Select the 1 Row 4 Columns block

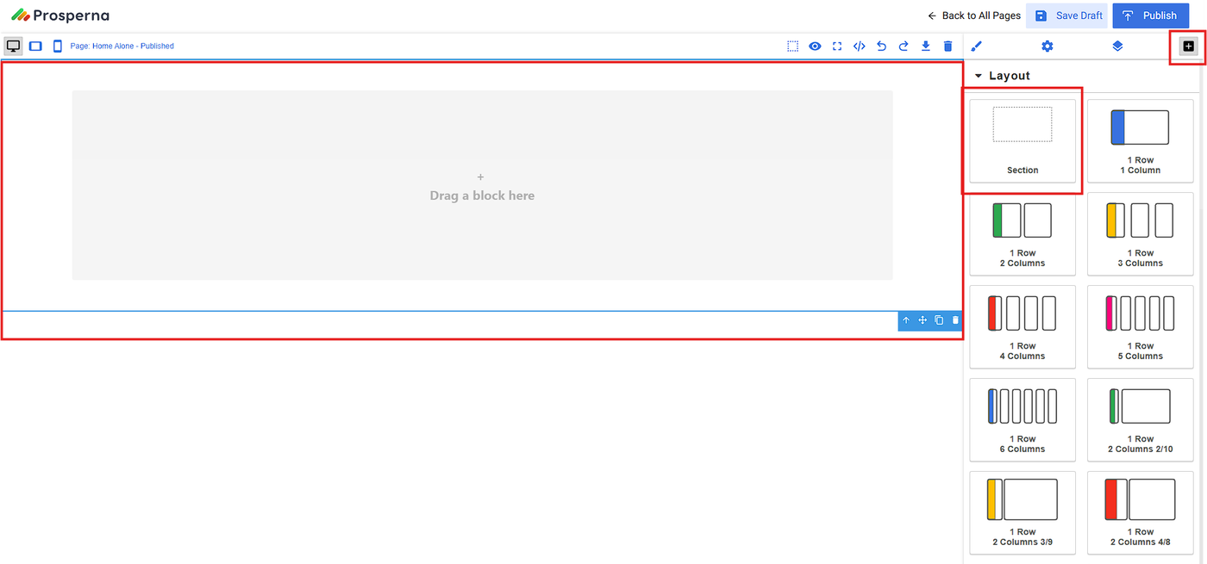pos(1023,326)
